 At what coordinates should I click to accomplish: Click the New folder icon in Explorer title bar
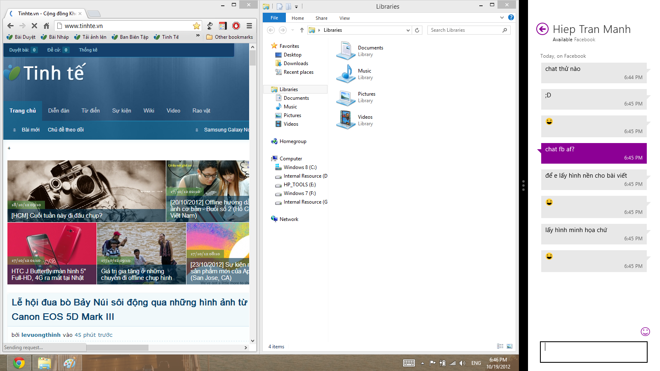pos(289,6)
